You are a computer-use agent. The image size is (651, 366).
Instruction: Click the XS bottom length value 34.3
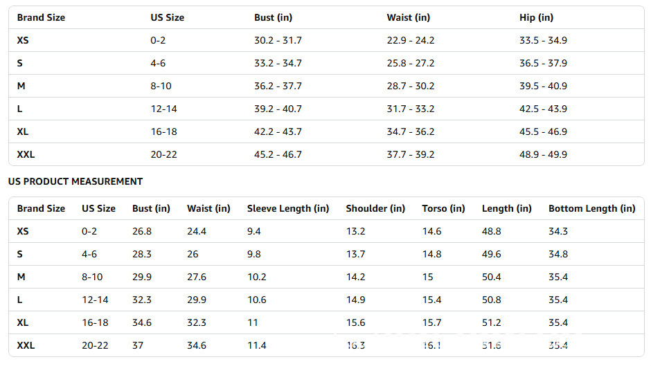click(x=558, y=231)
